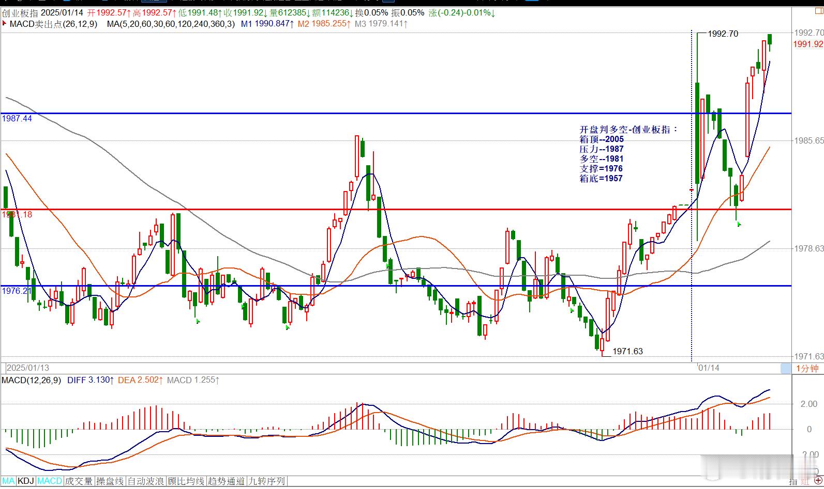Click the MACD卖出点(26,12,9) indicator label

pyautogui.click(x=53, y=24)
